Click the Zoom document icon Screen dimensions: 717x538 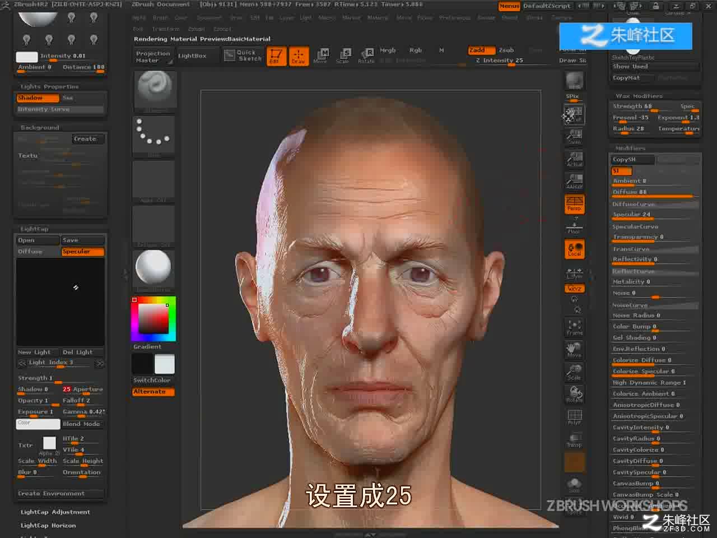(x=574, y=136)
